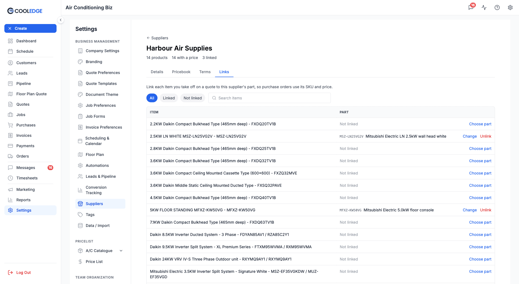
Task: Open Settings in main sidebar
Action: coord(30,210)
